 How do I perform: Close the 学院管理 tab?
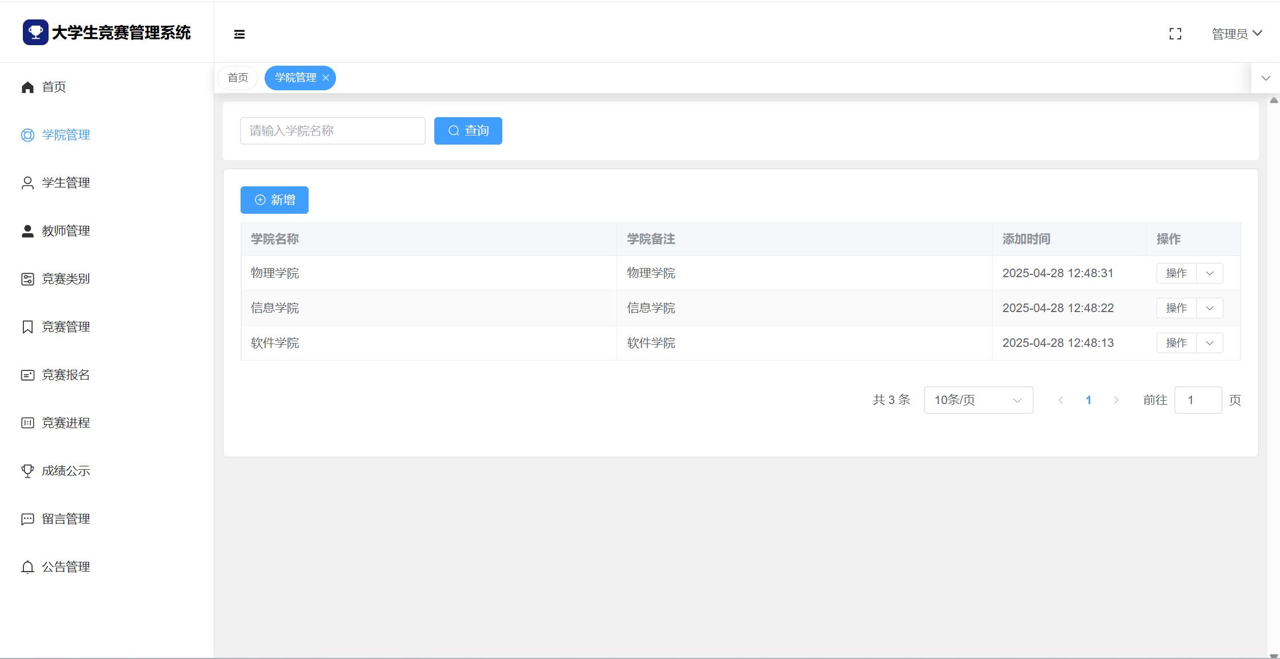click(x=326, y=78)
